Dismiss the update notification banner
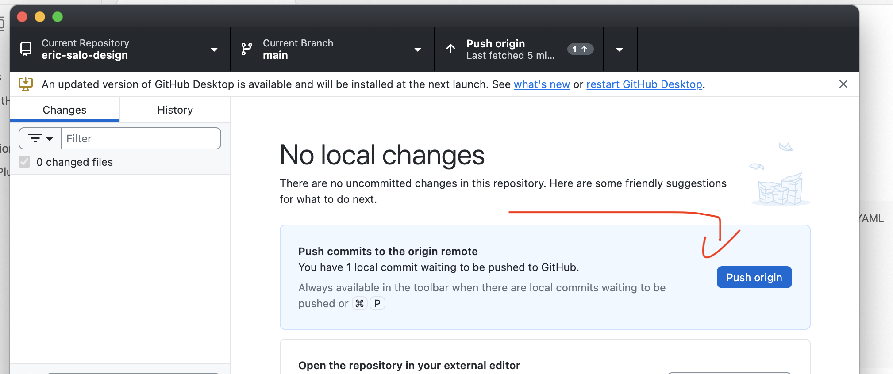Screen dimensions: 893x374 [x=843, y=84]
